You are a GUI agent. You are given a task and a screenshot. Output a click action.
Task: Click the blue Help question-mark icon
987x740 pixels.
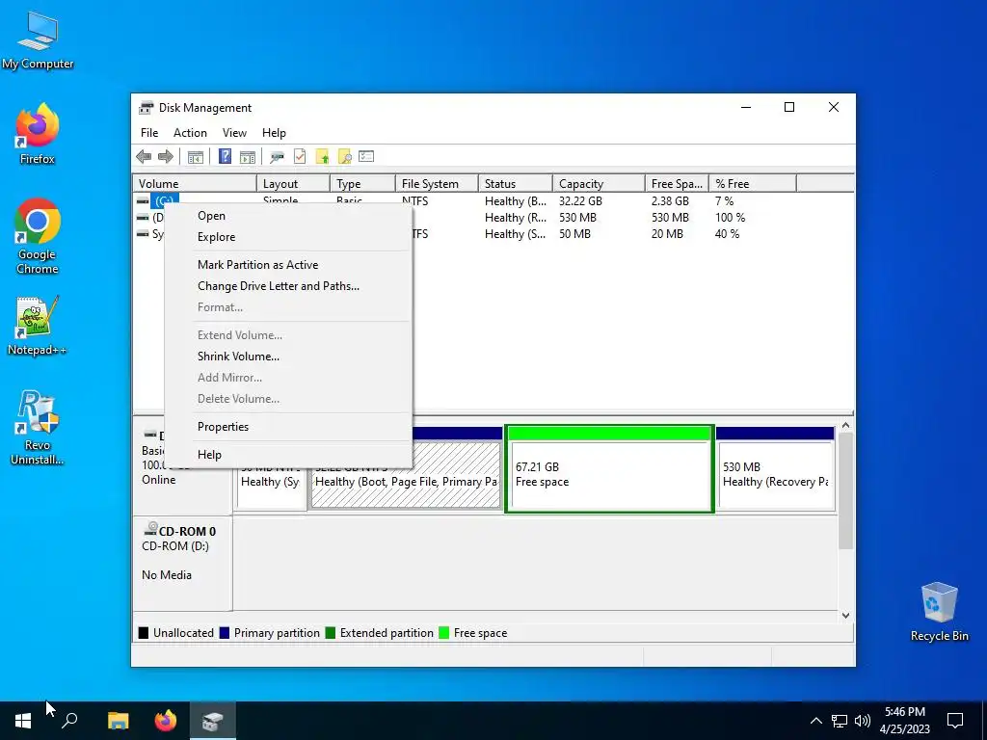[x=225, y=157]
